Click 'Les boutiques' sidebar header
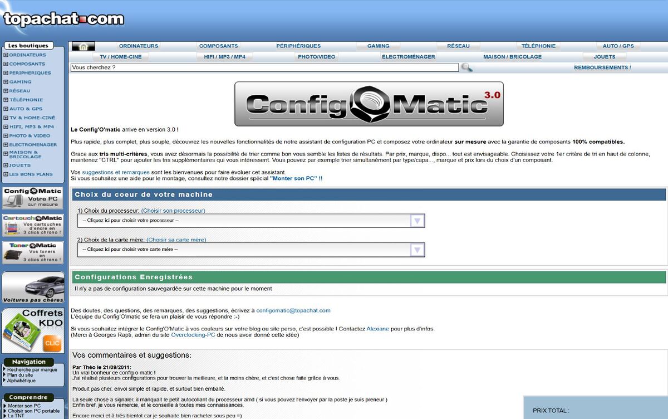The height and width of the screenshot is (419, 668). click(x=28, y=46)
